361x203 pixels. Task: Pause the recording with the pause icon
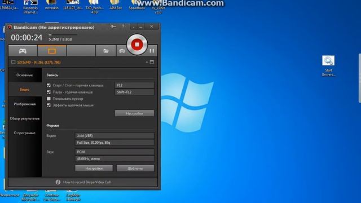(x=152, y=51)
